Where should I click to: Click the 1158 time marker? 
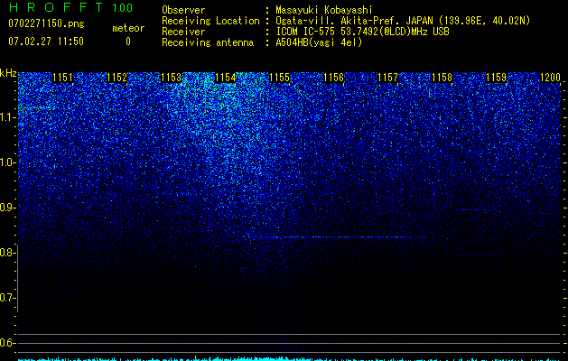coord(442,78)
